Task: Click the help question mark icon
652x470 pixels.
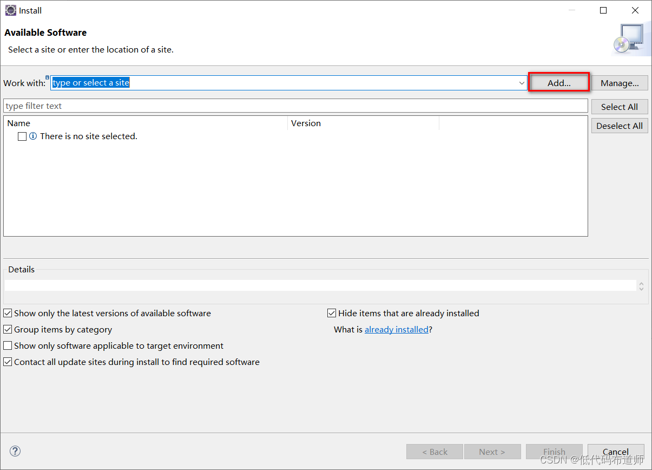Action: [15, 451]
